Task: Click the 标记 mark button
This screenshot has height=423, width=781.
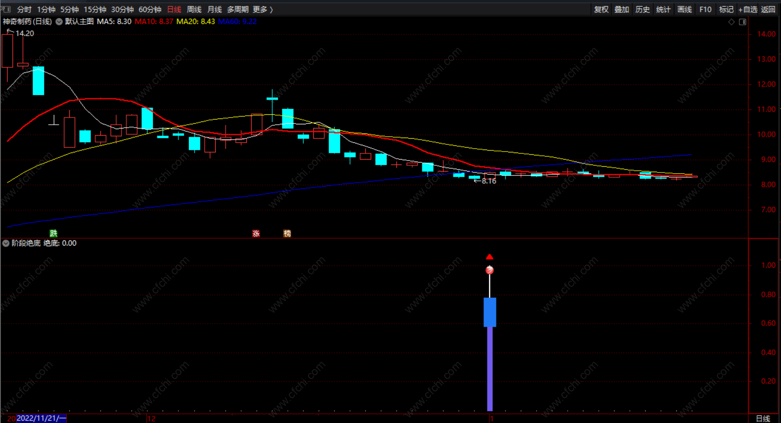Action: click(726, 10)
